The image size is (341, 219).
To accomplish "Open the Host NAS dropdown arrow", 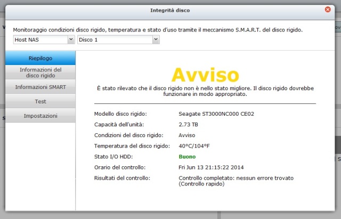I will (x=71, y=39).
